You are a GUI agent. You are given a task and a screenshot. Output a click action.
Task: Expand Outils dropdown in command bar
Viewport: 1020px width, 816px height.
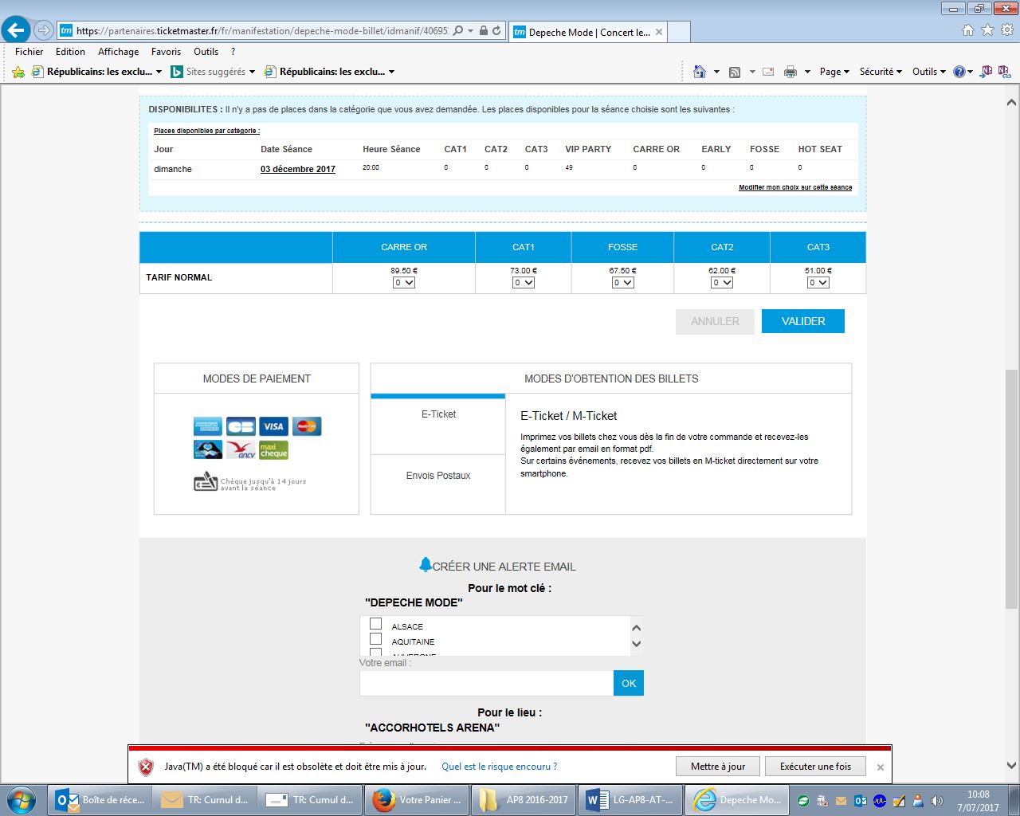929,72
